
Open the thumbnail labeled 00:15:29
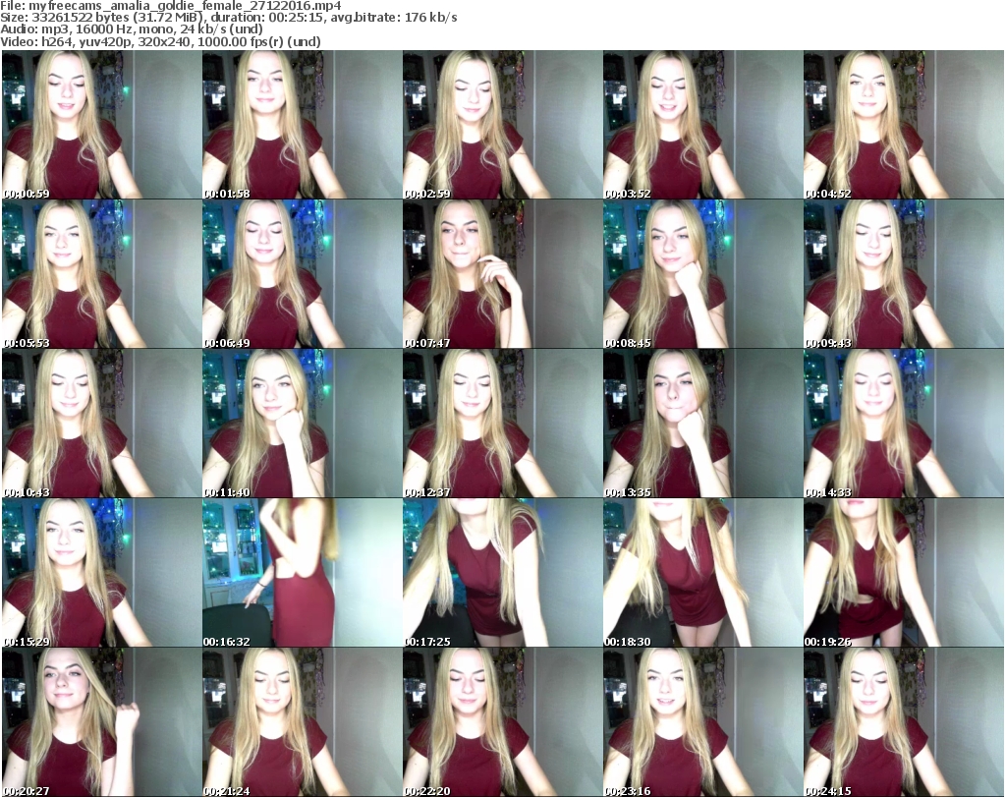101,573
